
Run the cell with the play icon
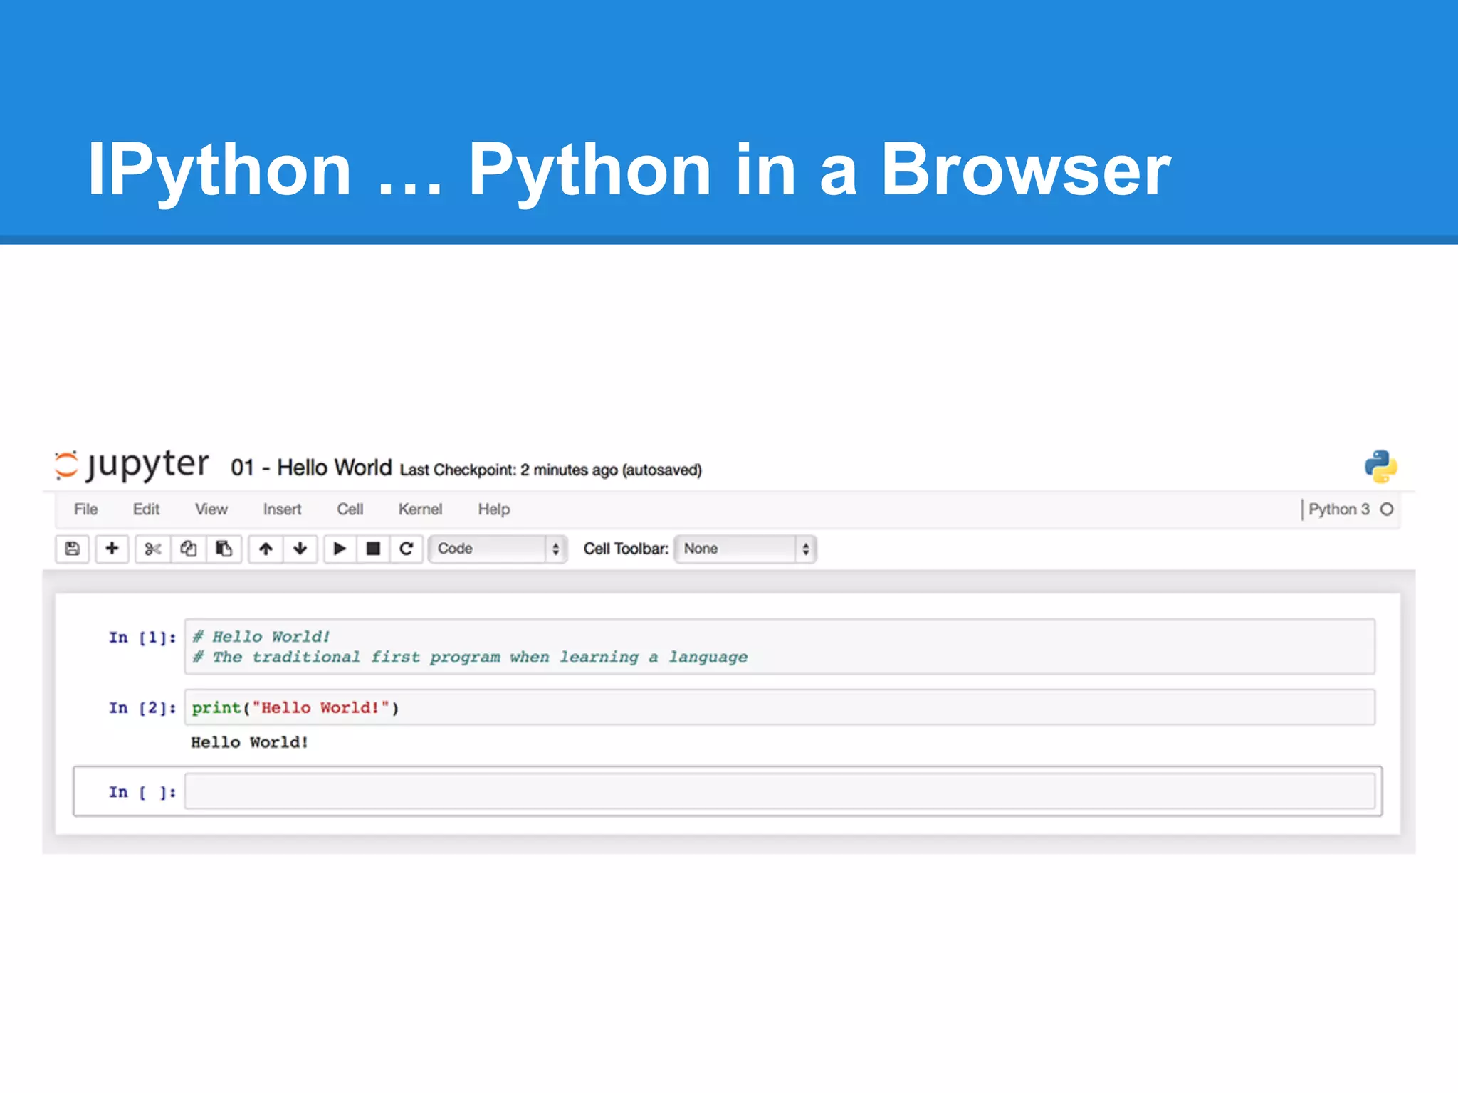point(340,549)
